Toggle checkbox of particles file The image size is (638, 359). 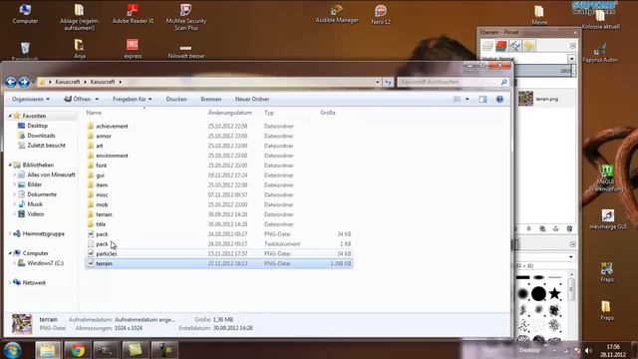[91, 253]
